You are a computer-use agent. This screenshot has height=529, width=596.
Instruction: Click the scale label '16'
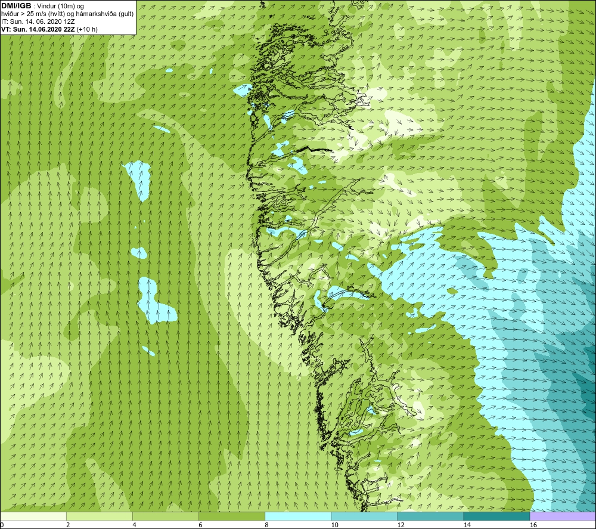coord(533,525)
